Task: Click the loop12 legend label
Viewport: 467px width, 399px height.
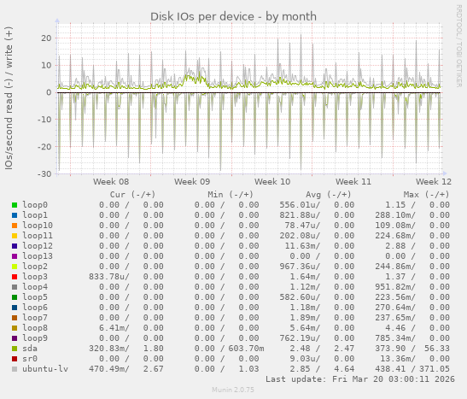Action: [x=38, y=246]
